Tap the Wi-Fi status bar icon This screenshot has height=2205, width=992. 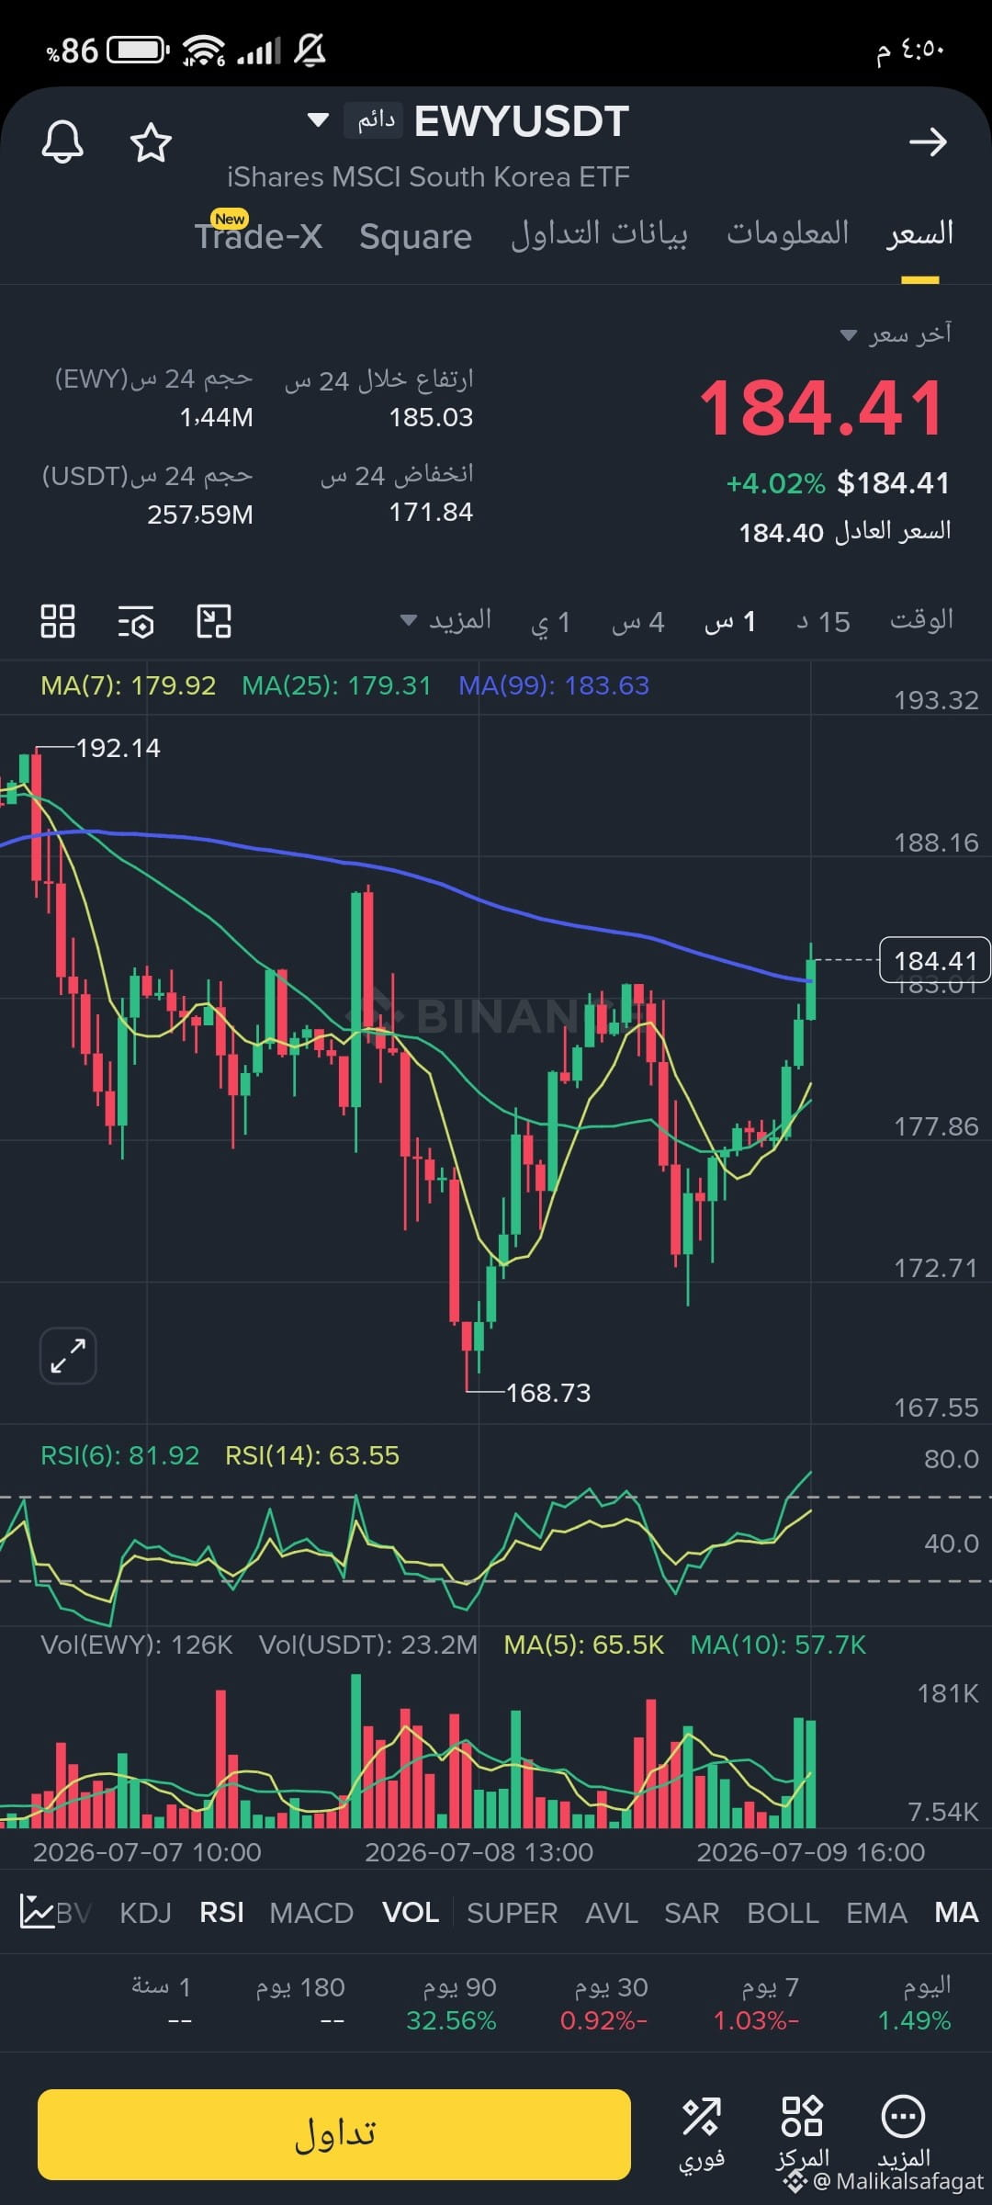point(203,50)
